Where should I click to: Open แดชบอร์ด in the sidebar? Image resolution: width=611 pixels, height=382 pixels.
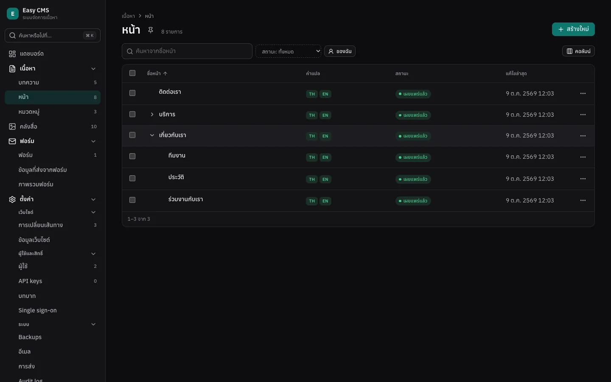pyautogui.click(x=53, y=54)
